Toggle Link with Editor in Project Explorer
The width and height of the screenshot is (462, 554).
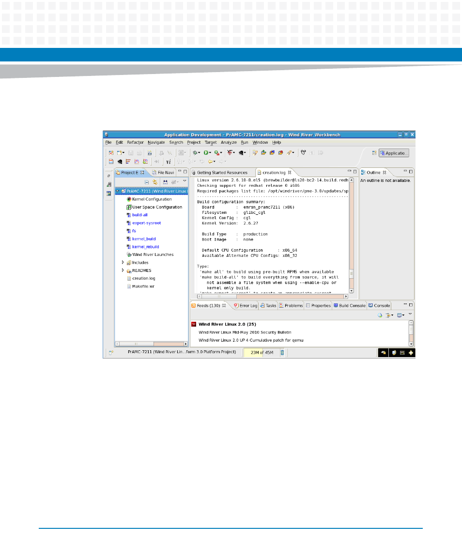click(155, 182)
